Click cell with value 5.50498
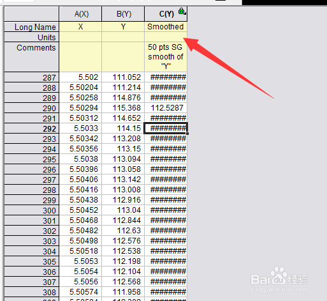Screen dimensions: 327x301 click(80, 241)
